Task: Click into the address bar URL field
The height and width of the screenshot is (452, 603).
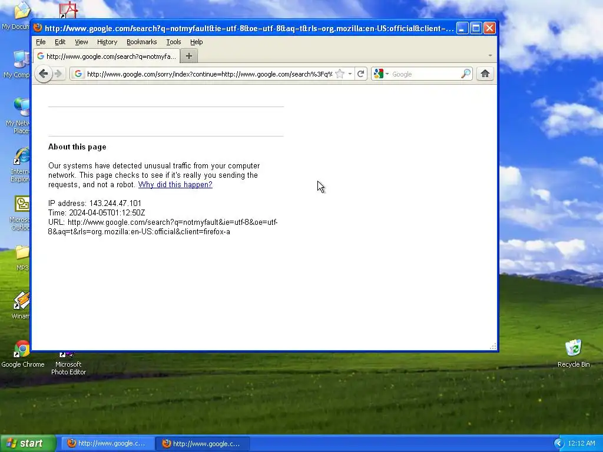Action: click(x=209, y=74)
